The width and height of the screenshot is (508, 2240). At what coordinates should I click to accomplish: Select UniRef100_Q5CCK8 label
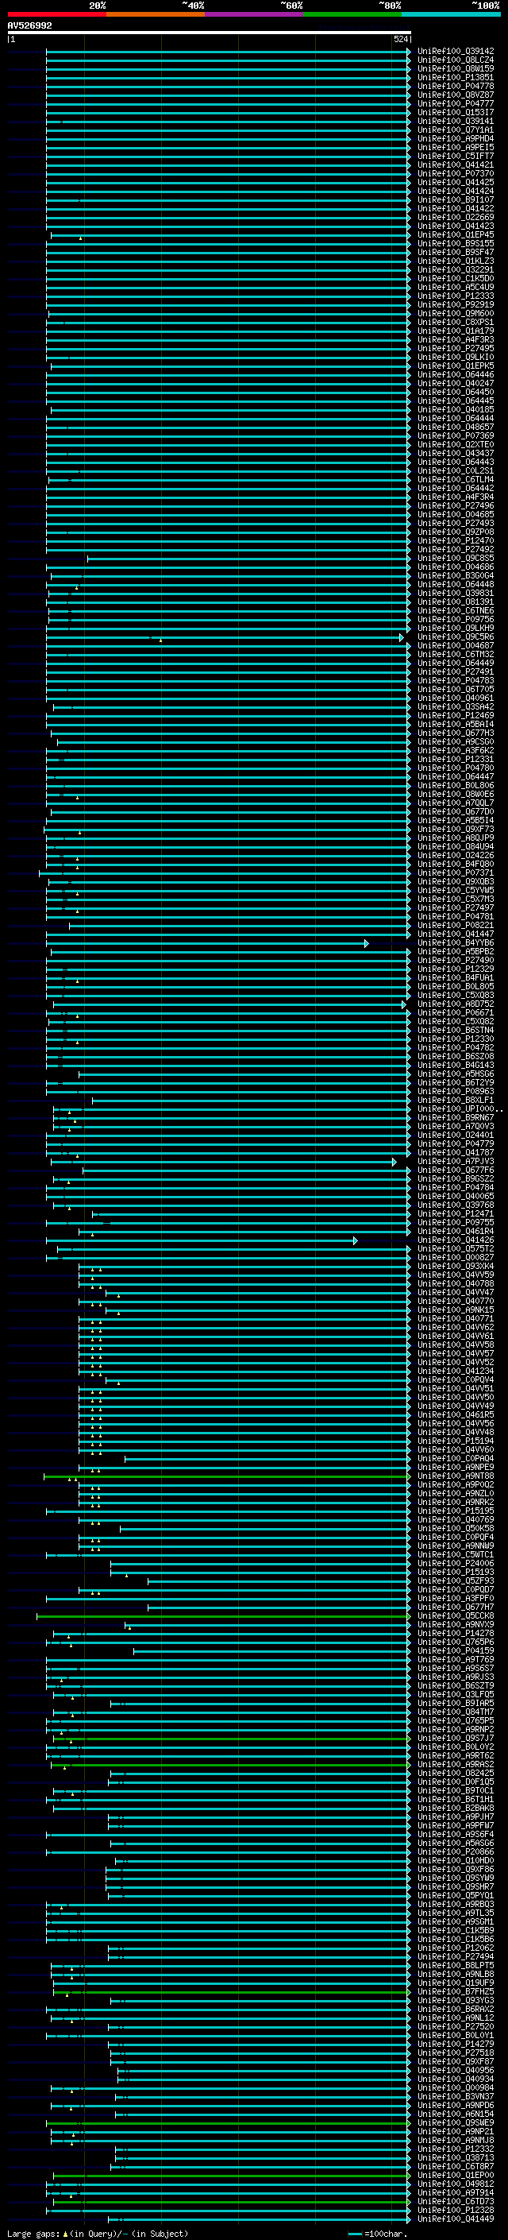[x=456, y=1615]
